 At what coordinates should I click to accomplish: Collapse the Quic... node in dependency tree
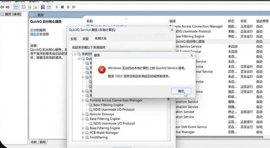[x=79, y=59]
